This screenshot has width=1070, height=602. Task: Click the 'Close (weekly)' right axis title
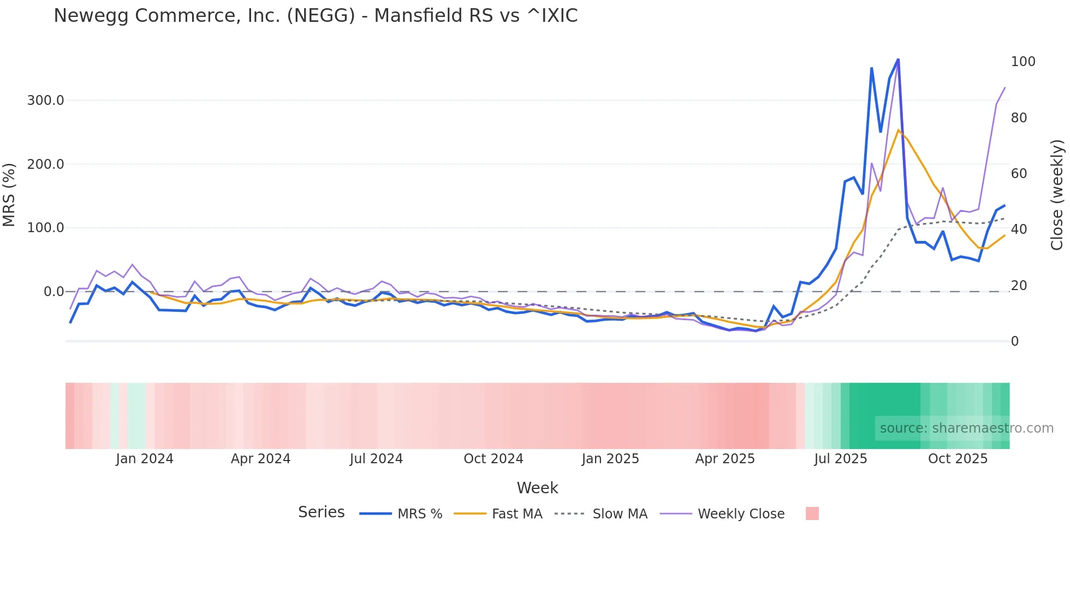pyautogui.click(x=1057, y=195)
